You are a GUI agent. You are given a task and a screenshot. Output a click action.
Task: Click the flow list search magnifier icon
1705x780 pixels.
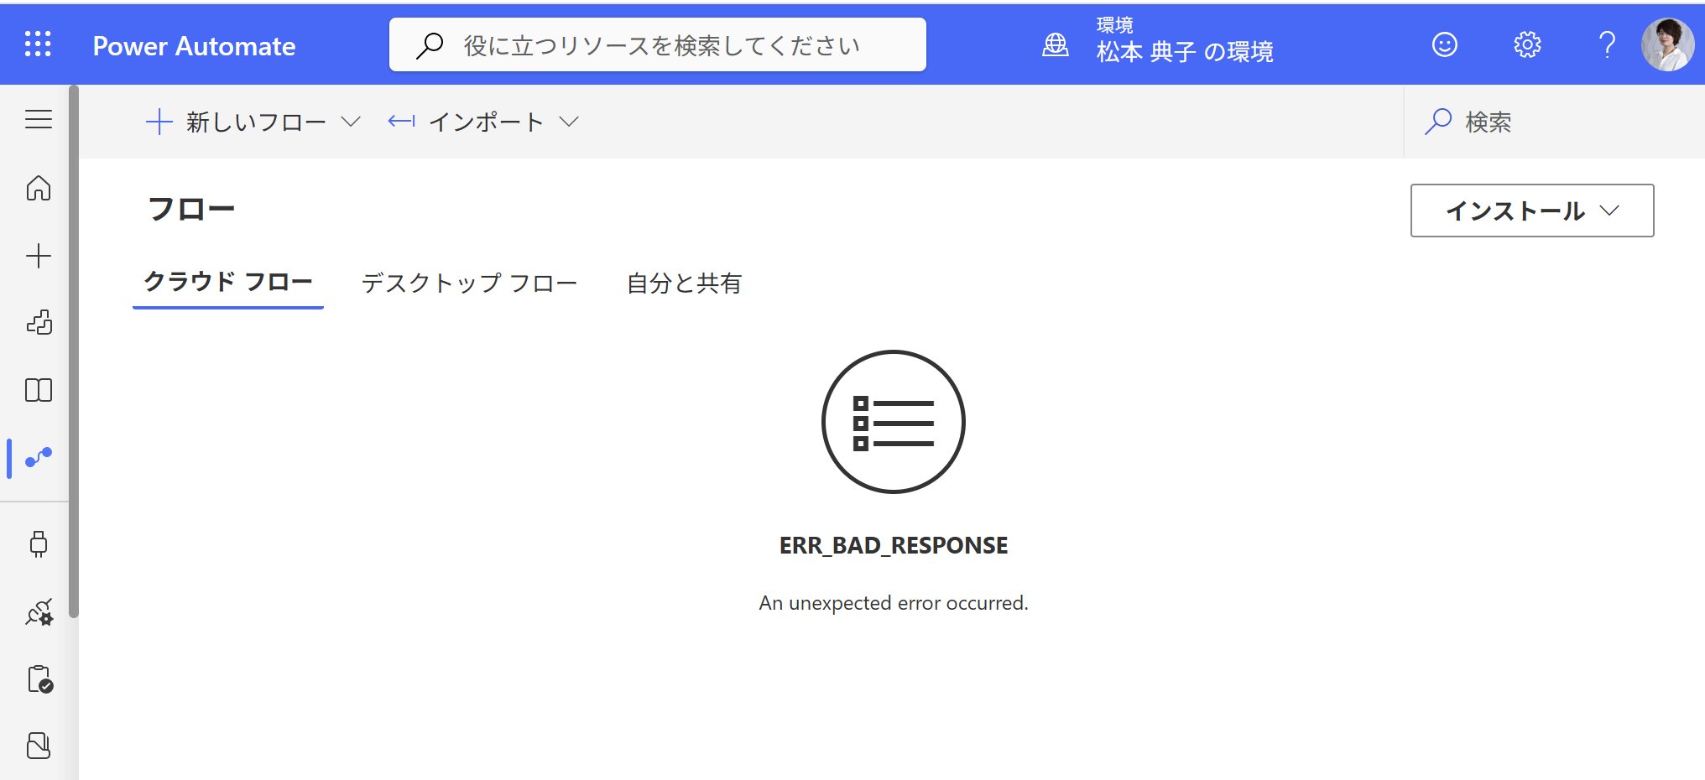coord(1438,122)
